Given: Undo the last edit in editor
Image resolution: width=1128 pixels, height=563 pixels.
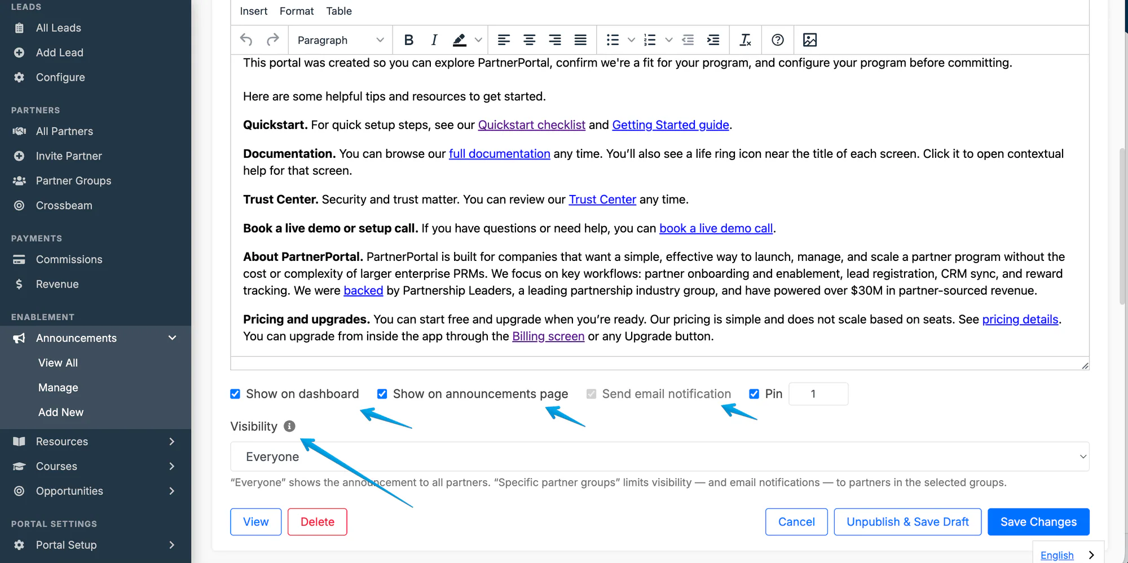Looking at the screenshot, I should click(x=246, y=40).
